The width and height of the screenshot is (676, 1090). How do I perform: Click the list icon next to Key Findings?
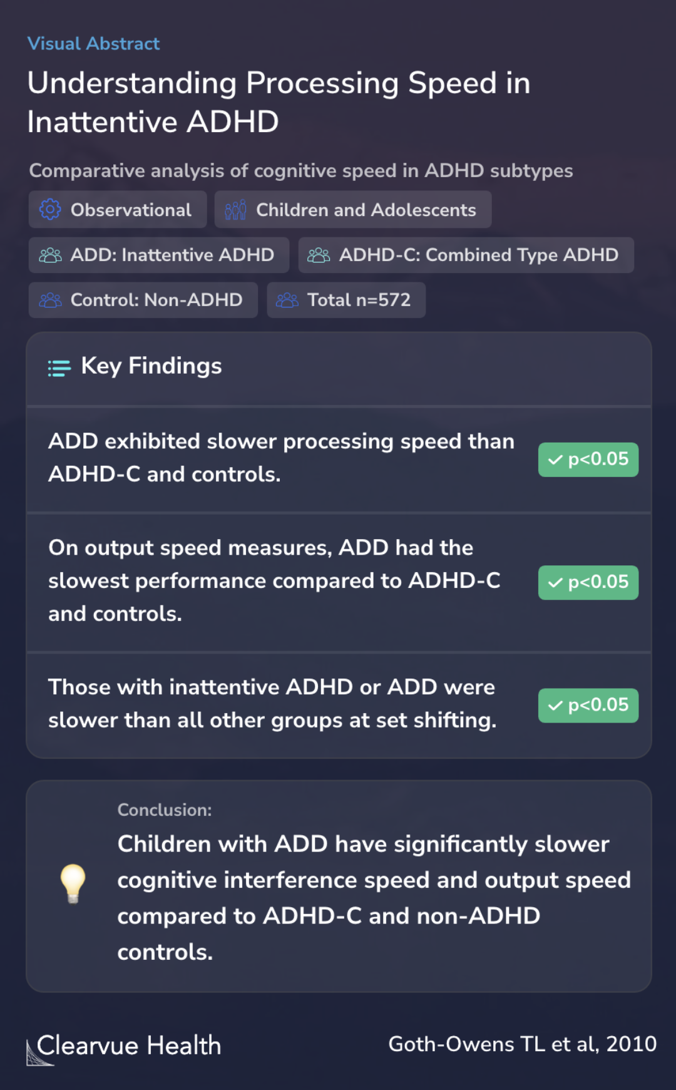point(59,368)
